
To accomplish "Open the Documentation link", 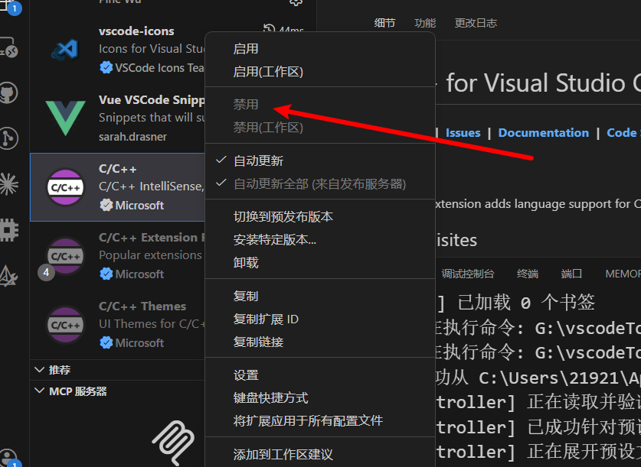I will (543, 133).
